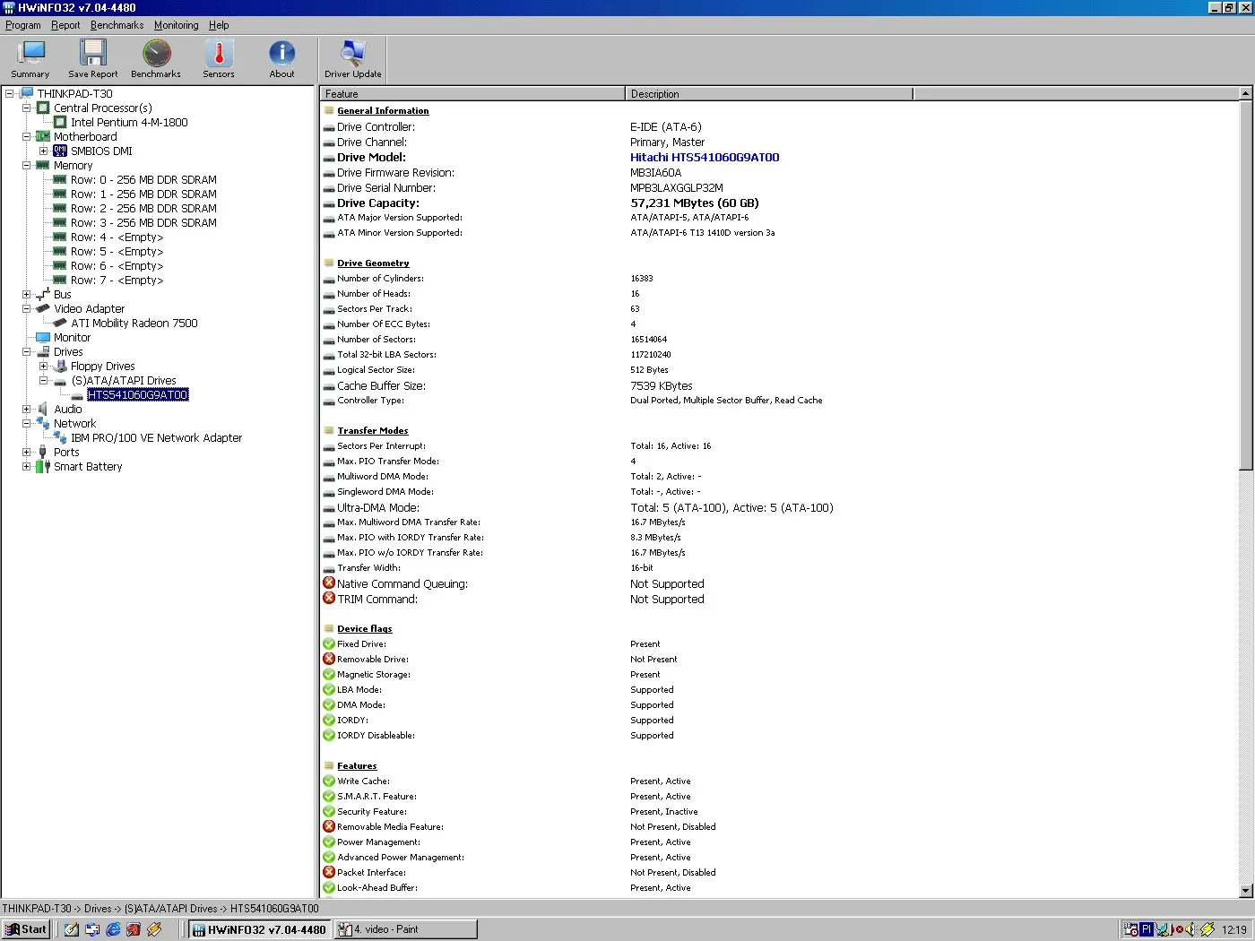1255x941 pixels.
Task: Click the Floppy Drives icon
Action: pos(60,366)
